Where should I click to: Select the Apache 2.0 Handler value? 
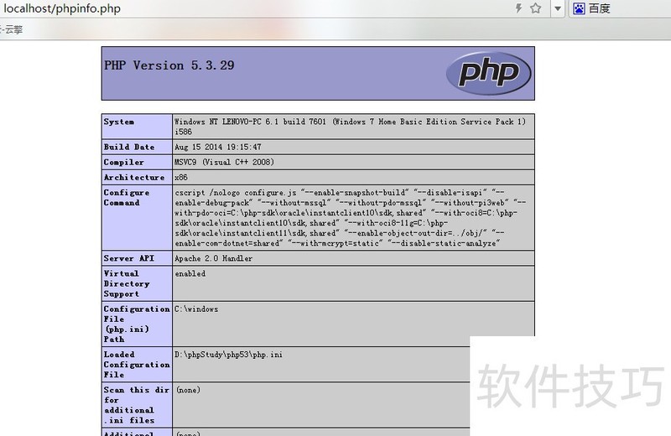click(x=214, y=258)
